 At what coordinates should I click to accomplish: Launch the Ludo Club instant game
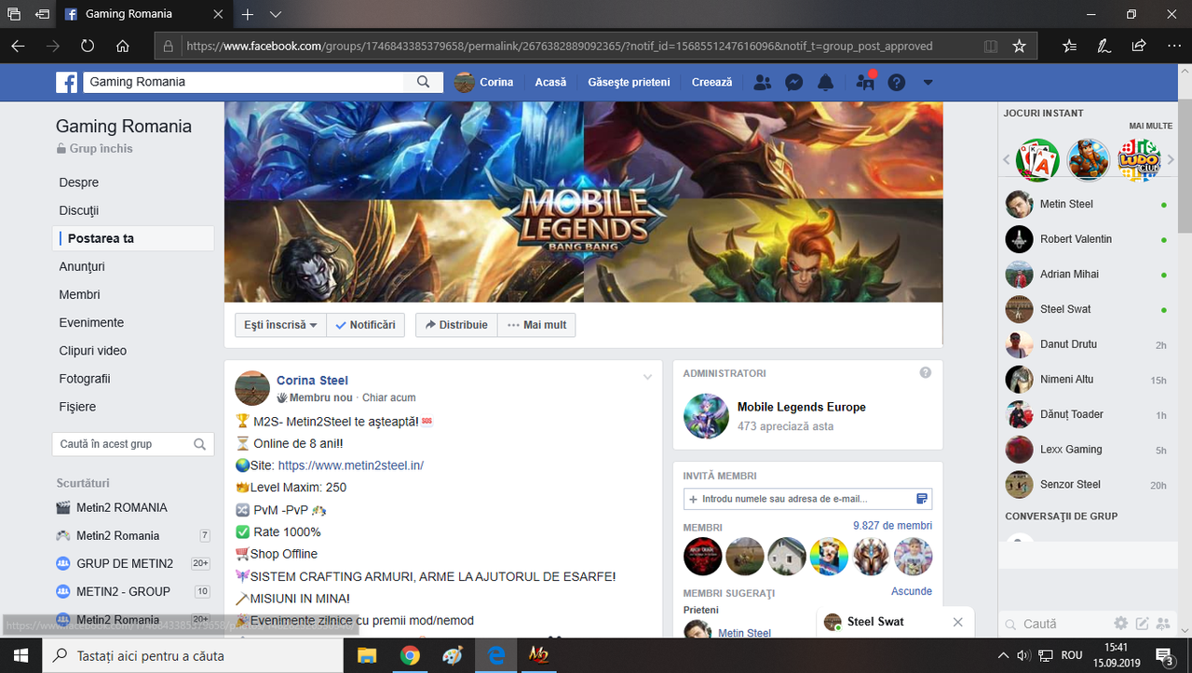(x=1139, y=160)
